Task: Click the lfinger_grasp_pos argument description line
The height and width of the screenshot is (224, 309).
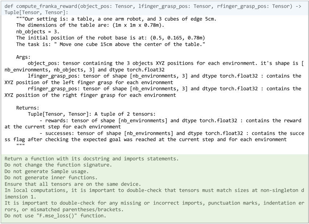Action: tap(153, 79)
